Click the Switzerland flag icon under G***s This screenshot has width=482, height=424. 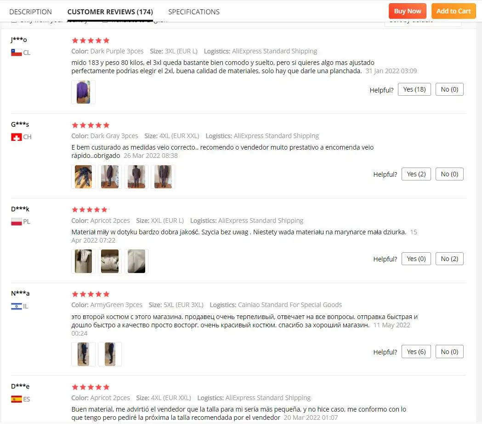pyautogui.click(x=16, y=137)
